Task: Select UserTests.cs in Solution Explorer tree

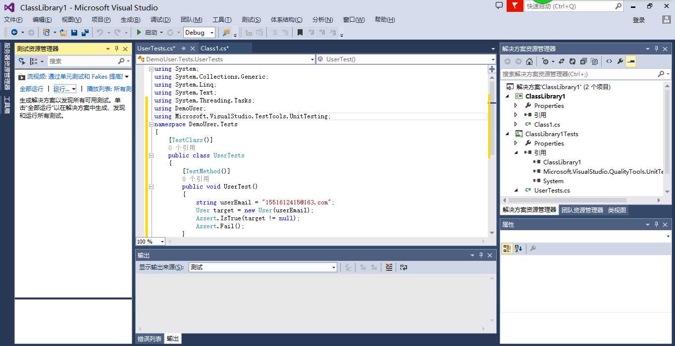Action: click(552, 190)
